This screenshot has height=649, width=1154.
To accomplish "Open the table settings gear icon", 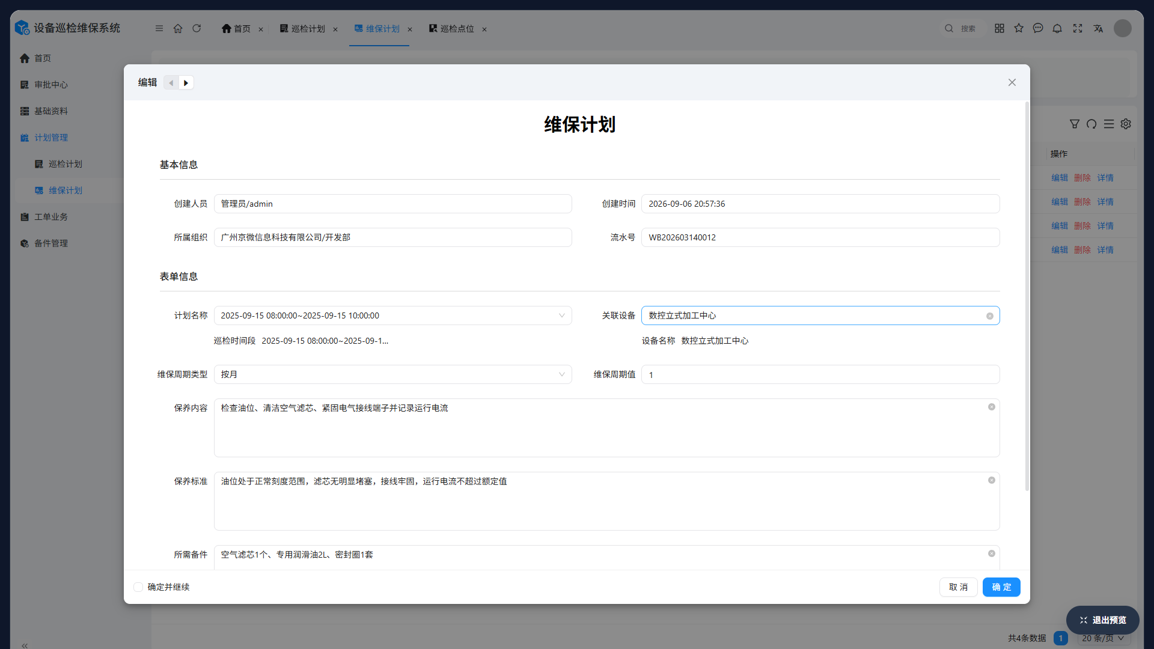I will [x=1126, y=124].
